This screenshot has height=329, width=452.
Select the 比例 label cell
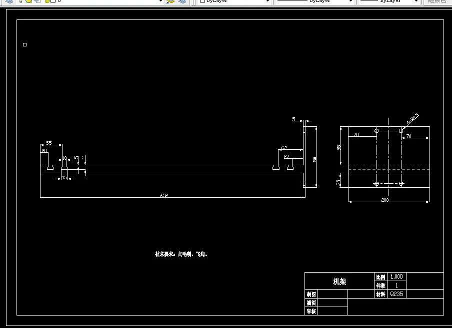(x=381, y=277)
